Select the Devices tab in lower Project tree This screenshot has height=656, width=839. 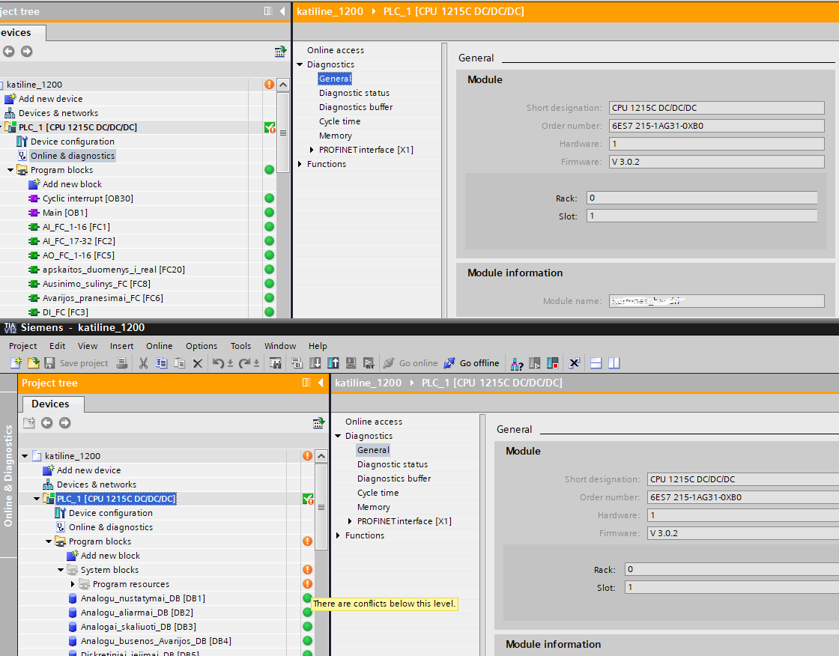(x=50, y=404)
